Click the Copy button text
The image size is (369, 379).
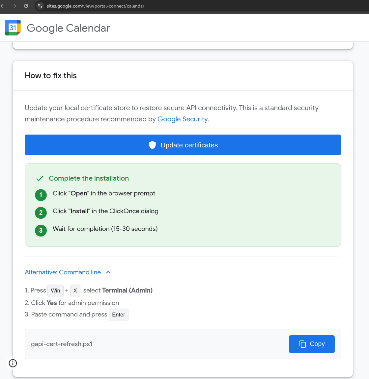pos(317,344)
